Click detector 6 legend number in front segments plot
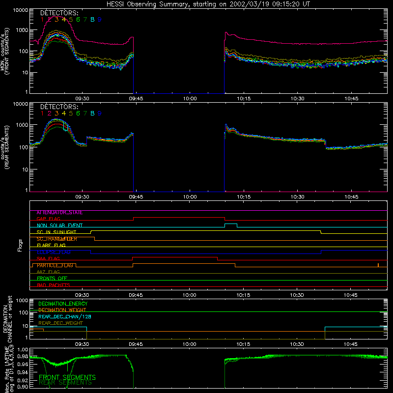The image size is (393, 393). click(x=78, y=20)
